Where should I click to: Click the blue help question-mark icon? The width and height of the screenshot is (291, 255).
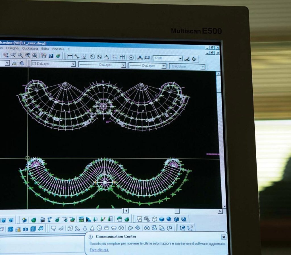point(51,56)
